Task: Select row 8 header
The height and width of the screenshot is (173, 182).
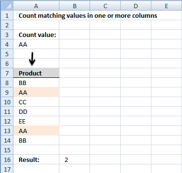Action: (x=7, y=83)
